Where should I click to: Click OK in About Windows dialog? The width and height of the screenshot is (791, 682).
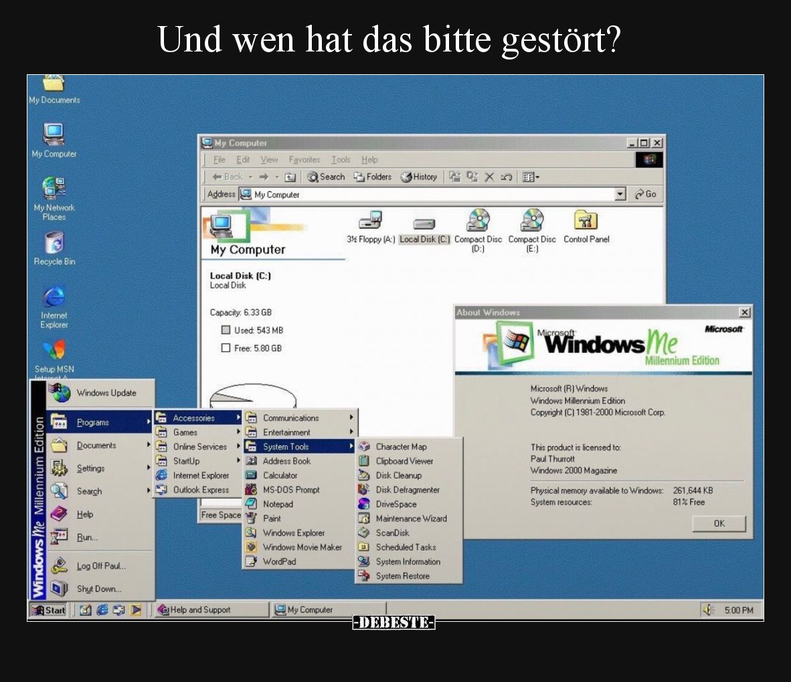[719, 524]
